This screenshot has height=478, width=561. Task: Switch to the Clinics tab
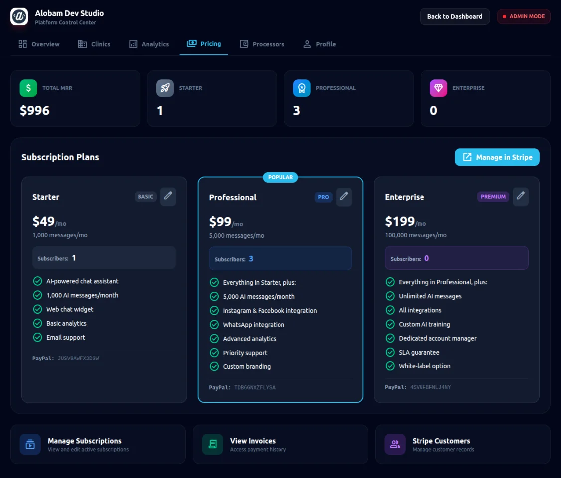pos(94,44)
